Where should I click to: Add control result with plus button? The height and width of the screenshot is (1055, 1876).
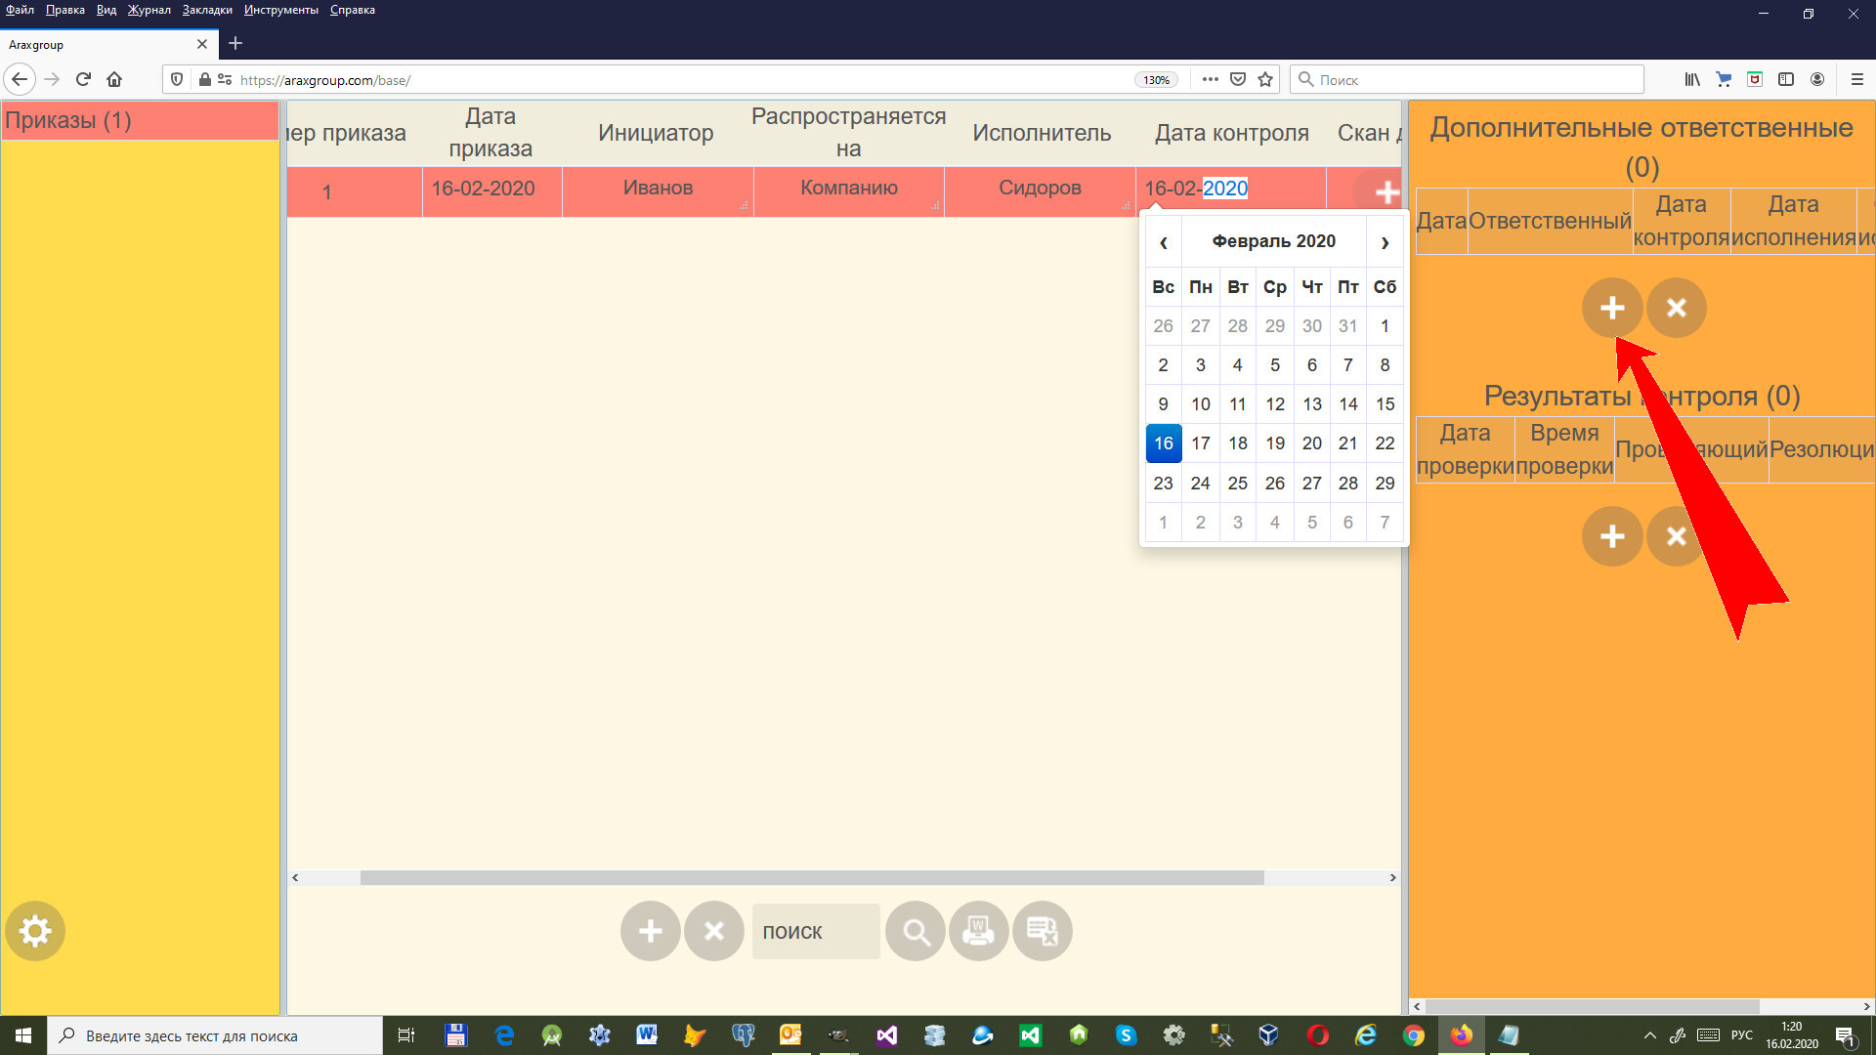pyautogui.click(x=1611, y=536)
